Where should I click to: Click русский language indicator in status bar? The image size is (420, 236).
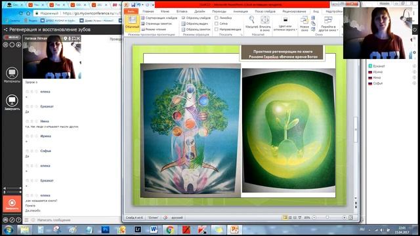[177, 218]
